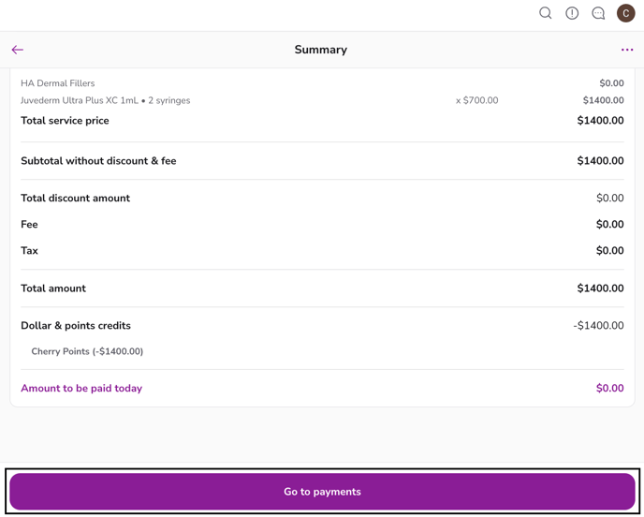Open the user avatar labeled C
This screenshot has height=517, width=644.
625,13
